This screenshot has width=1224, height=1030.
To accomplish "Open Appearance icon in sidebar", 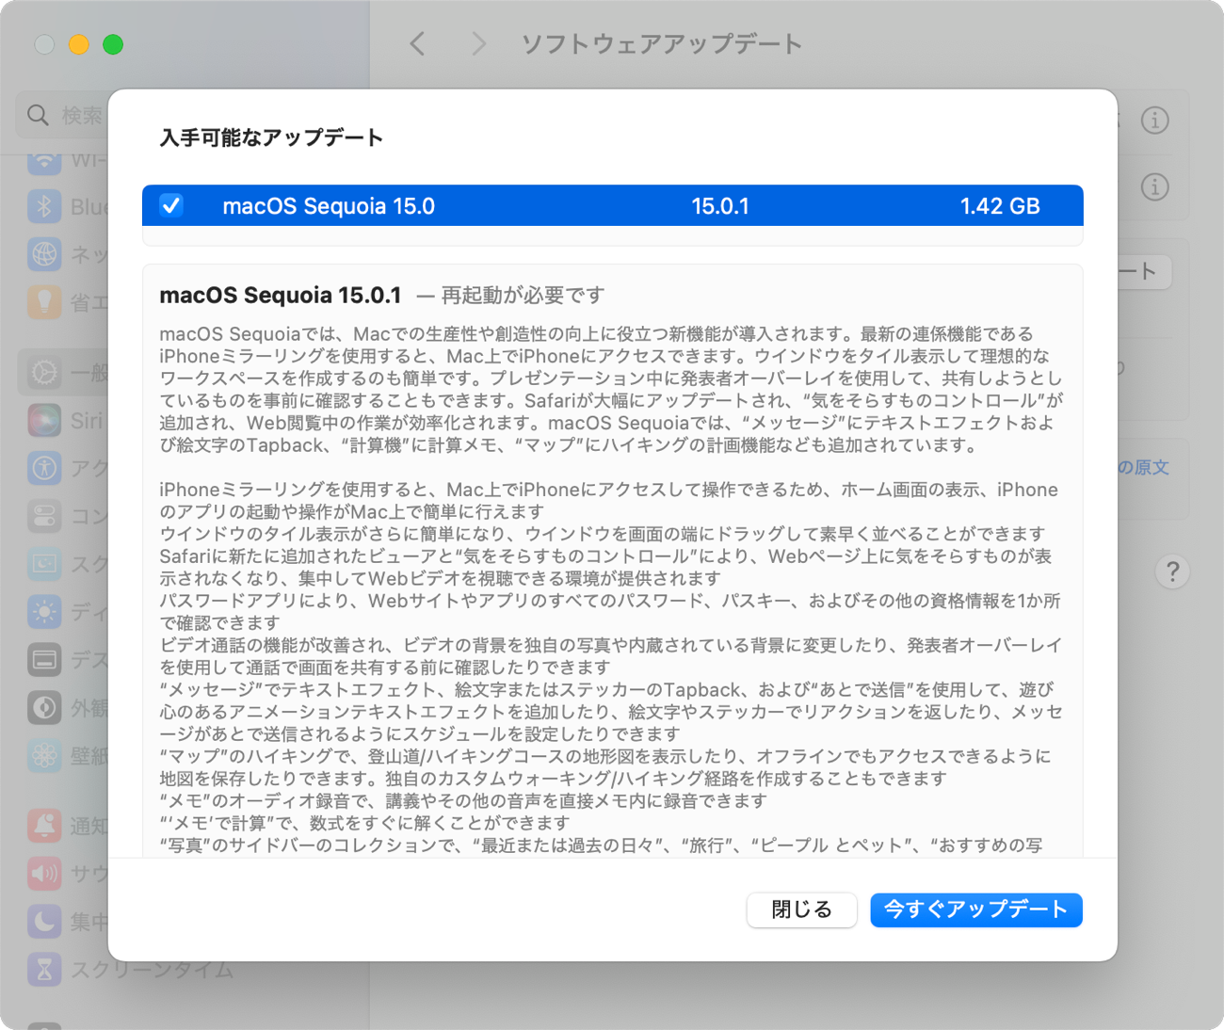I will pos(44,707).
